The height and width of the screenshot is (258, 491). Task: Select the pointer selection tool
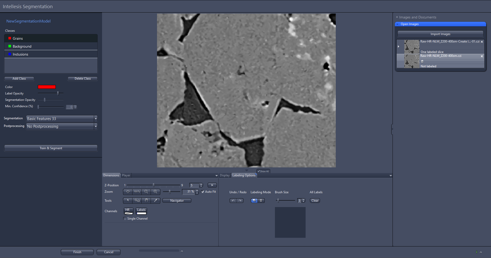[128, 201]
